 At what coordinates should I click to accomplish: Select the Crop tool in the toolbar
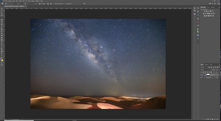tap(2, 18)
